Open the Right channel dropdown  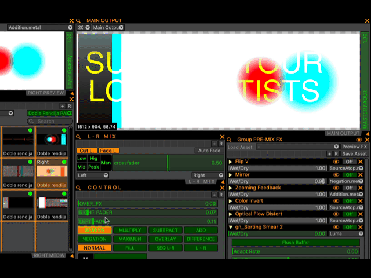click(x=208, y=175)
